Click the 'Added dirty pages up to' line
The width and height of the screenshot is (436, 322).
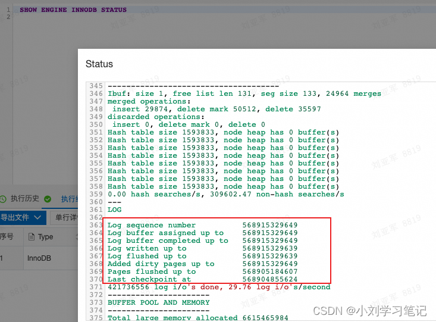coord(202,264)
